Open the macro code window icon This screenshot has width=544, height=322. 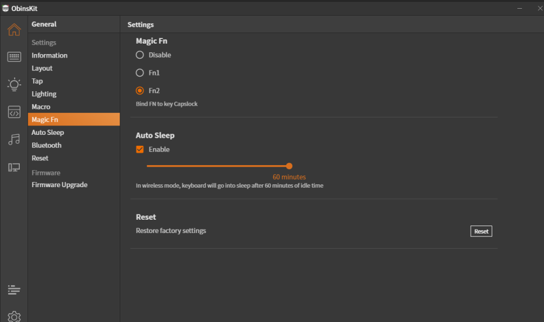click(14, 112)
